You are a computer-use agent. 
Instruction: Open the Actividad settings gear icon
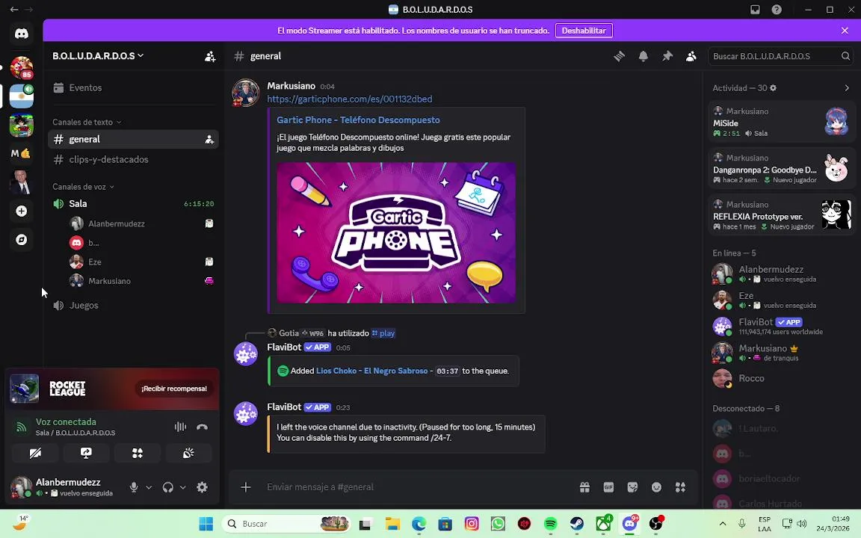click(x=773, y=88)
